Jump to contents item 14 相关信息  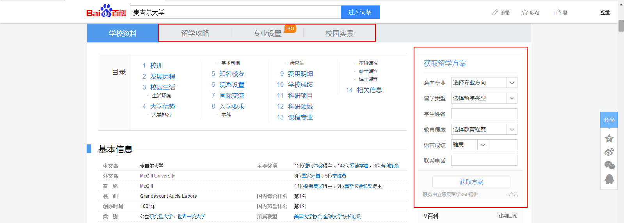(370, 90)
